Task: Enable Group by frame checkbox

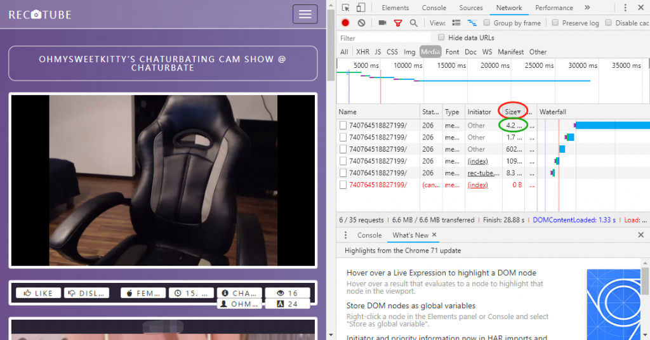Action: pos(487,22)
